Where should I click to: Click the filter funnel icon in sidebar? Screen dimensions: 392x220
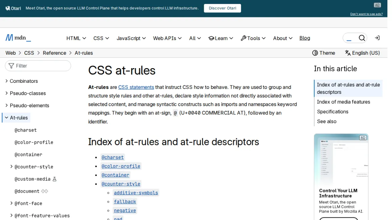[11, 66]
